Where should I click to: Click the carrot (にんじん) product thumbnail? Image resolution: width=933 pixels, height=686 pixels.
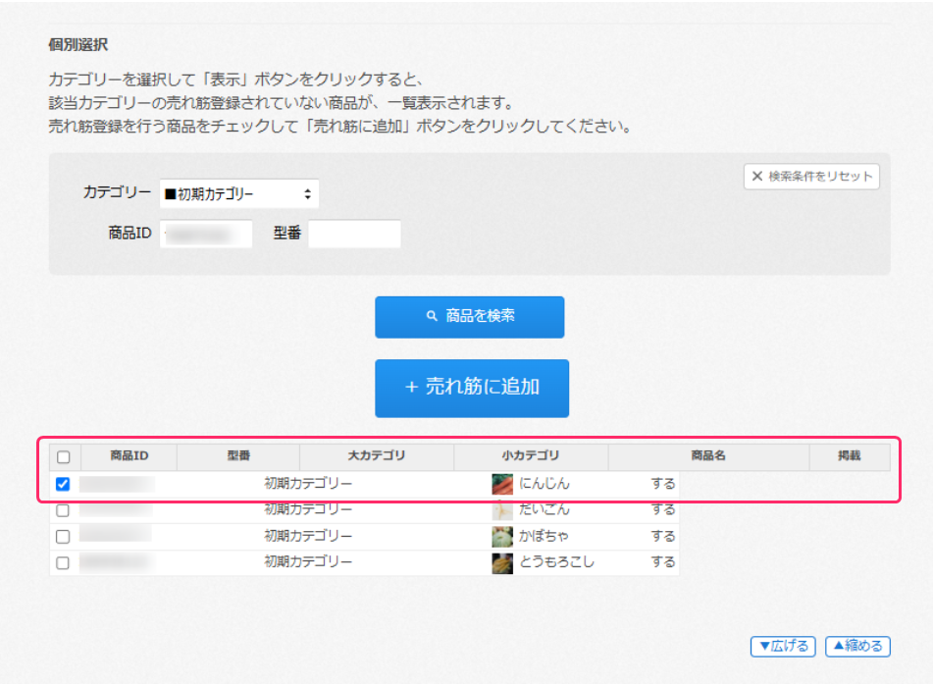pos(501,484)
